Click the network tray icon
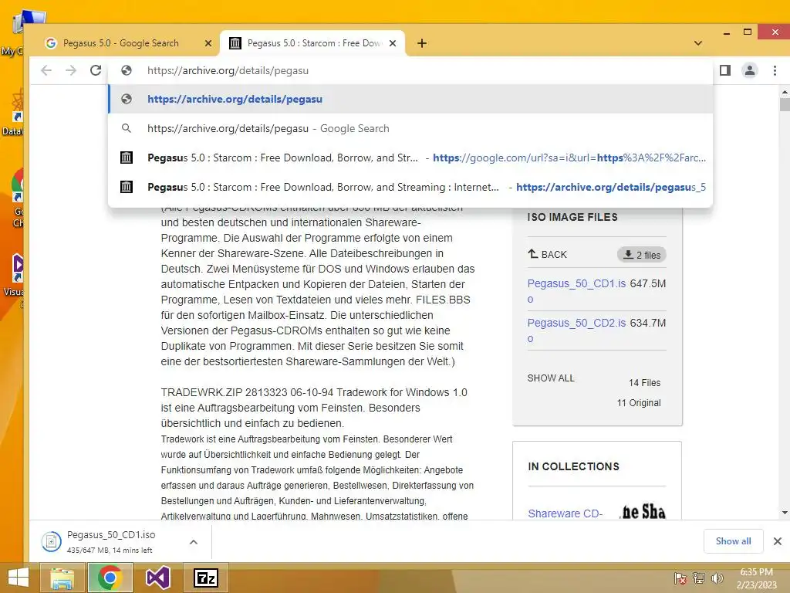790x593 pixels. point(699,578)
